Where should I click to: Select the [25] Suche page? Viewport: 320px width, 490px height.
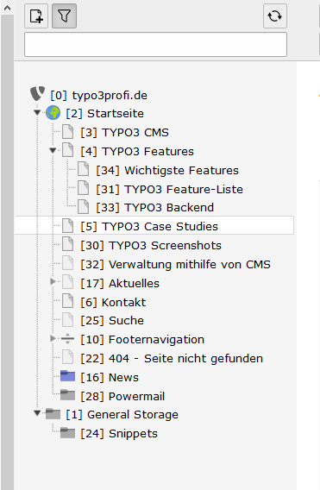[112, 321]
